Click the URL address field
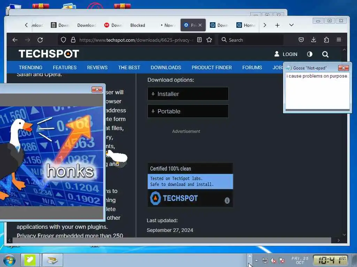 coord(136,40)
